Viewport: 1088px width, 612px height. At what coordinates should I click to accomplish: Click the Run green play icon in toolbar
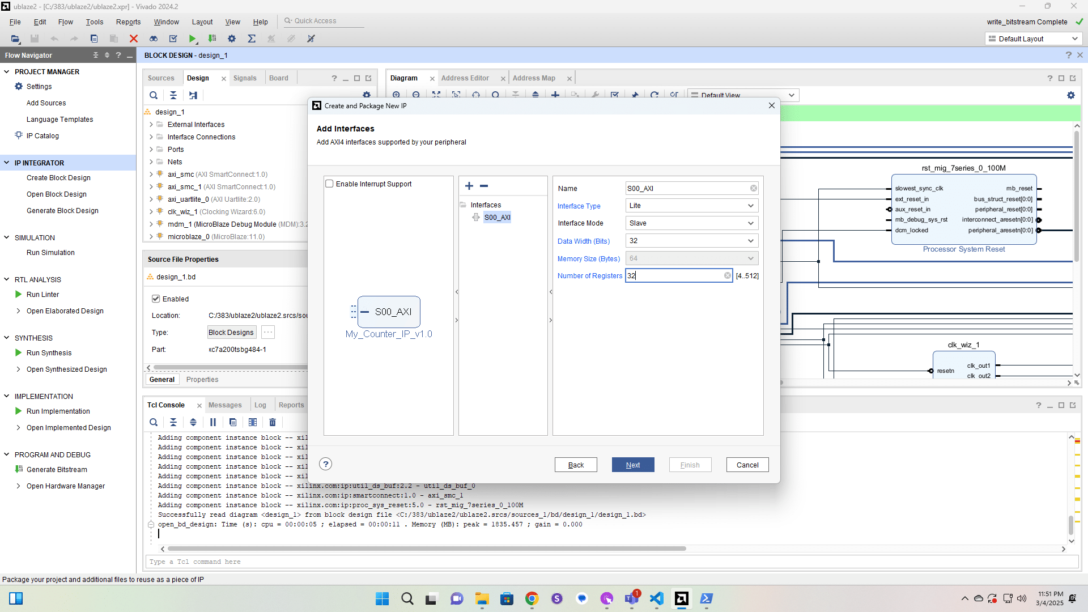(x=193, y=39)
